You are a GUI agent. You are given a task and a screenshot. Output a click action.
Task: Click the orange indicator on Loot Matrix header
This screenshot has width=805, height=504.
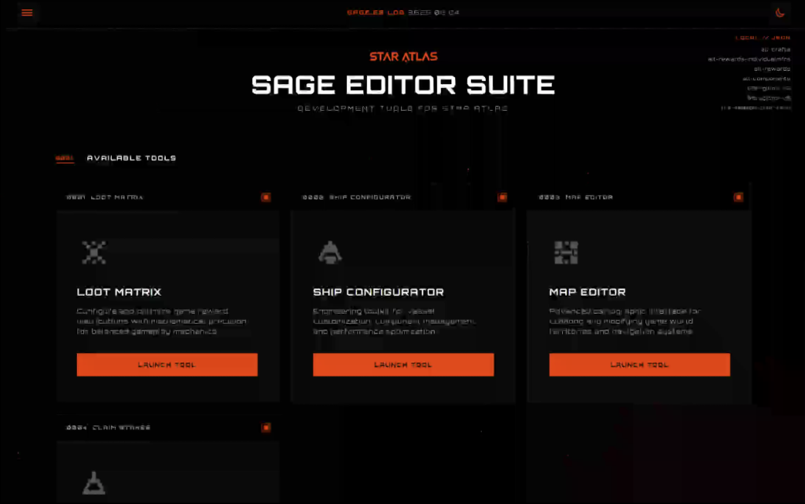click(x=266, y=197)
